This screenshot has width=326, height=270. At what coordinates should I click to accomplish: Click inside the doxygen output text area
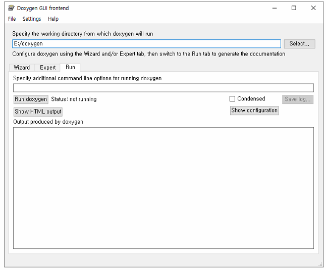164,188
